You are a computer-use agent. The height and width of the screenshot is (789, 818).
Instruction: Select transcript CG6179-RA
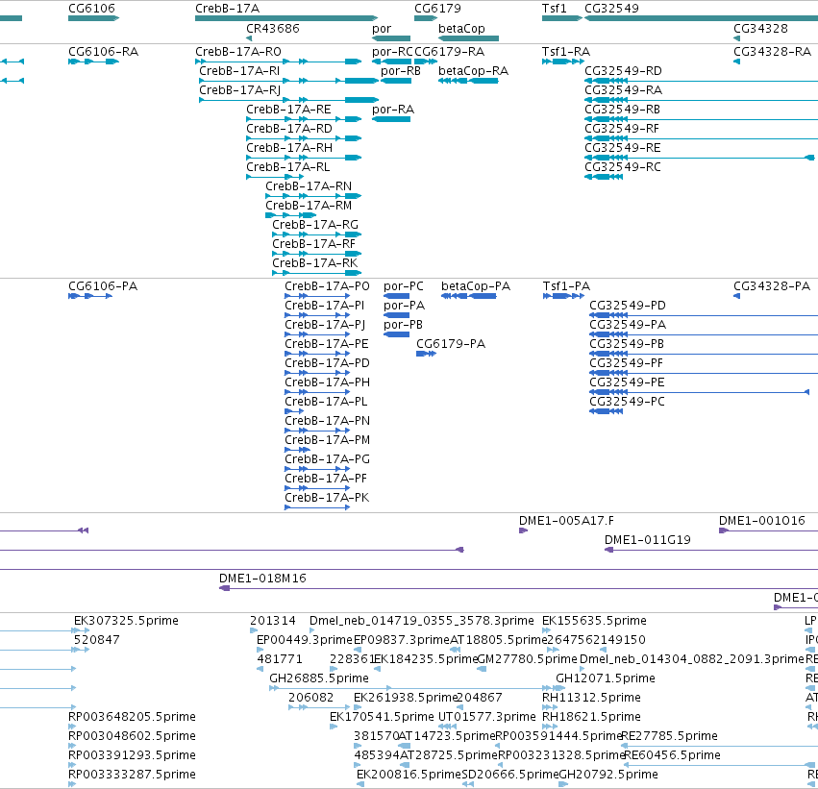coord(426,62)
